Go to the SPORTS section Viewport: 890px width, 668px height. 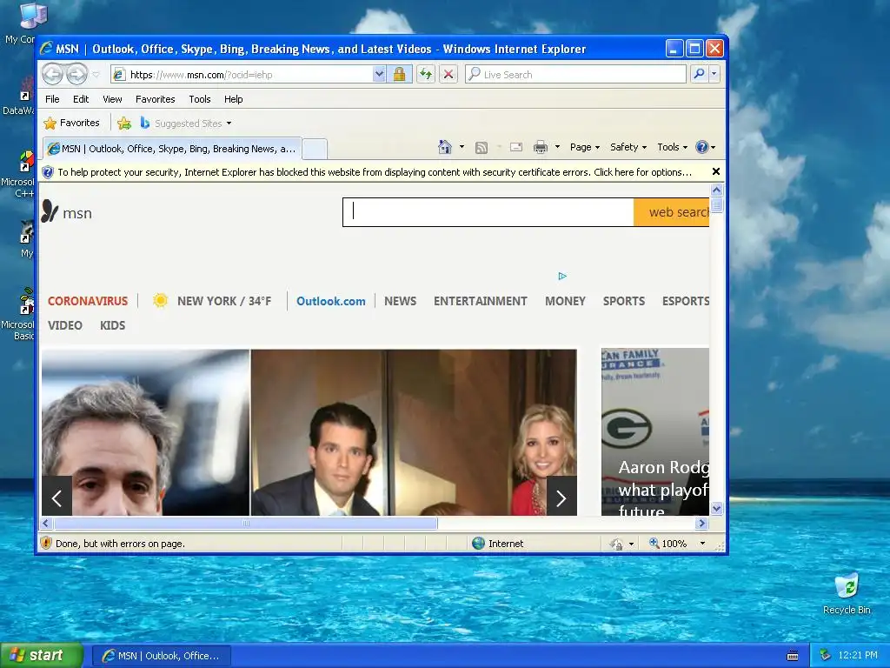tap(624, 301)
